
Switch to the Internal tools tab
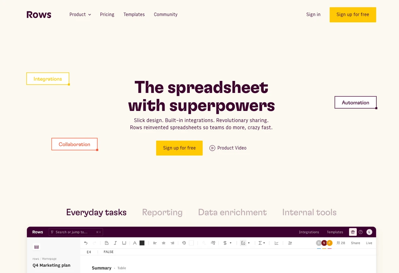point(309,212)
